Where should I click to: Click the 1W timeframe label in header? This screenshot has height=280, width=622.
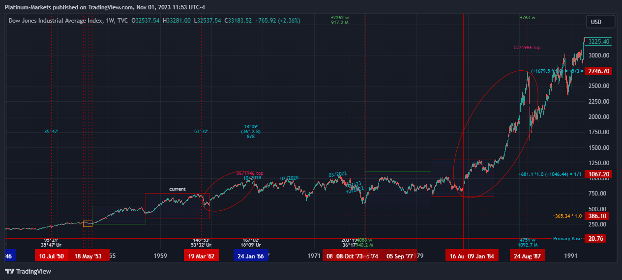point(110,21)
